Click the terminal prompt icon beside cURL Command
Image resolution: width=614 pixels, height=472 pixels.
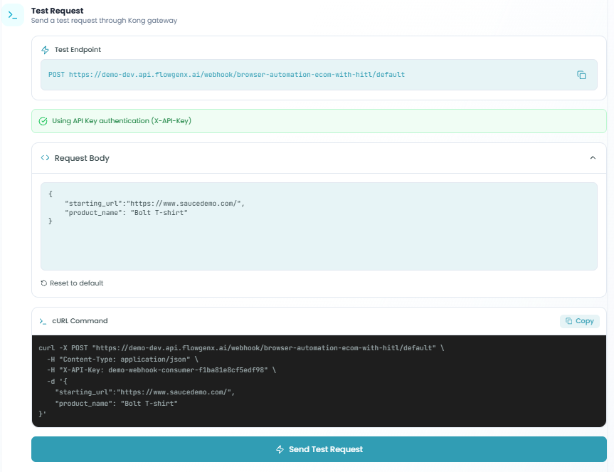pos(43,321)
